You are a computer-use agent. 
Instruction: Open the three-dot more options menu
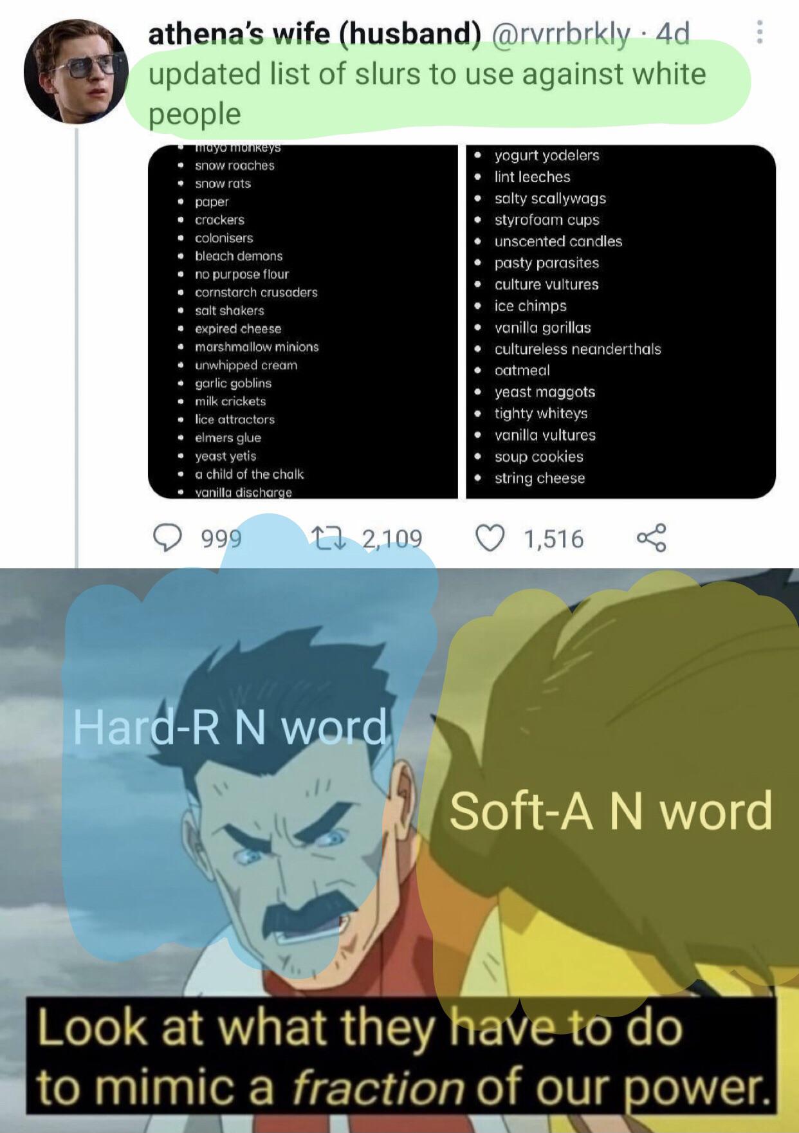[x=760, y=32]
